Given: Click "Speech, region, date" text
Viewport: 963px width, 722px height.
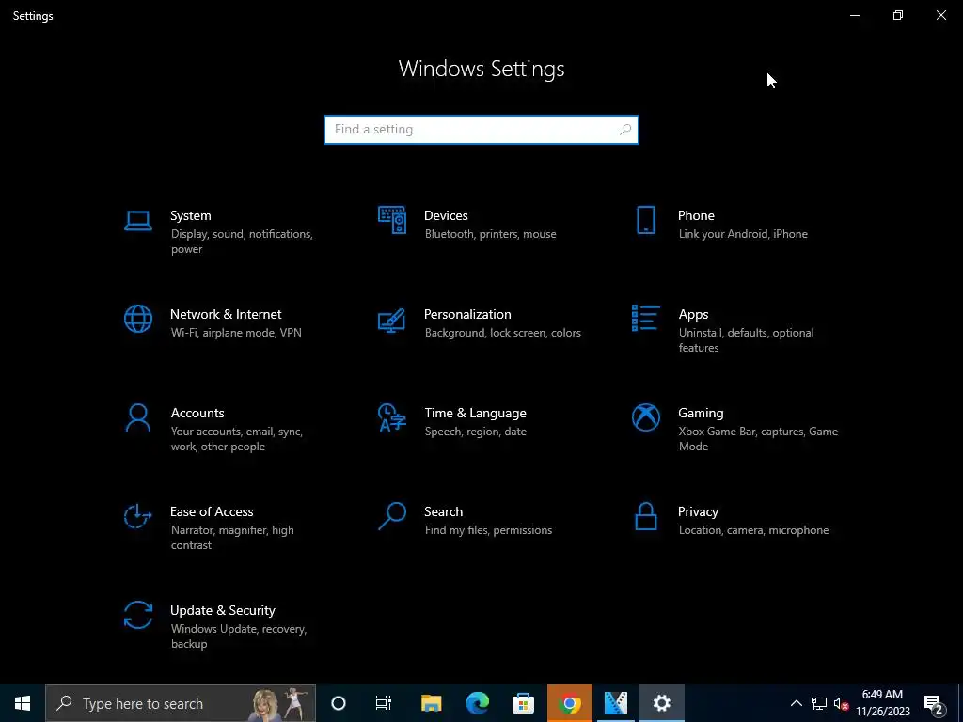Looking at the screenshot, I should (x=475, y=432).
